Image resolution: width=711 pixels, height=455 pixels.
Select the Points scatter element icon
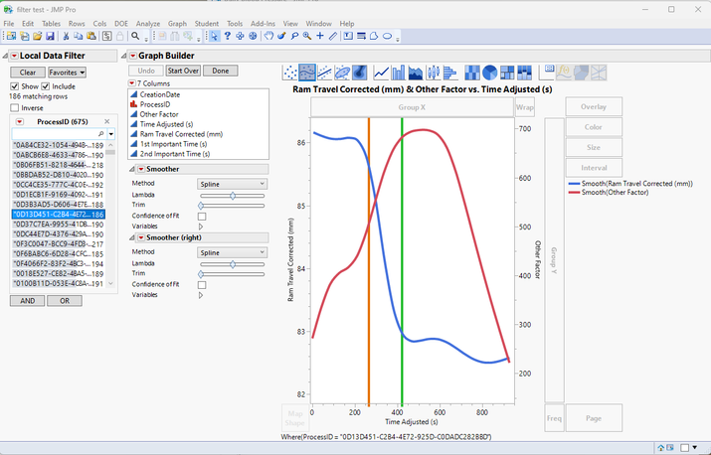291,73
